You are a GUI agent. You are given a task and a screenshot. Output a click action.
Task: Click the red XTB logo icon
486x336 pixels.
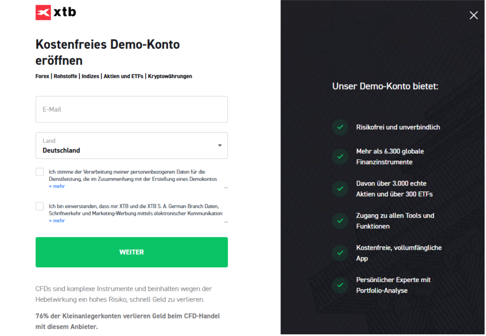click(x=43, y=13)
